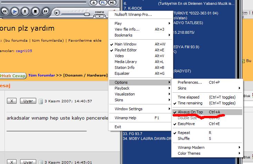
Task: Select Exit in Winamp menu
Action: coord(140,127)
